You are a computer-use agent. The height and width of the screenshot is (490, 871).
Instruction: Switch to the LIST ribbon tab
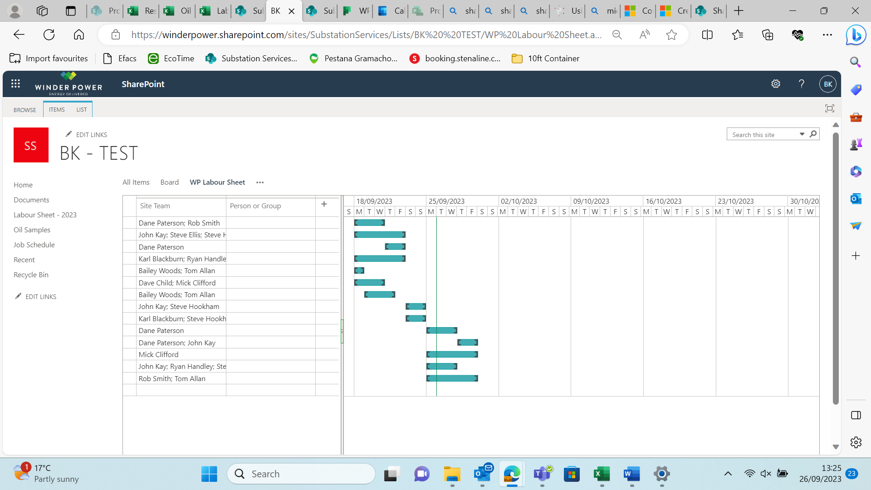click(81, 109)
